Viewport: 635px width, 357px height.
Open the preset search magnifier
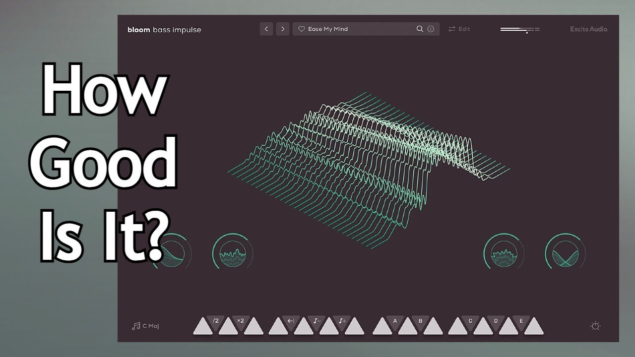[x=420, y=29]
